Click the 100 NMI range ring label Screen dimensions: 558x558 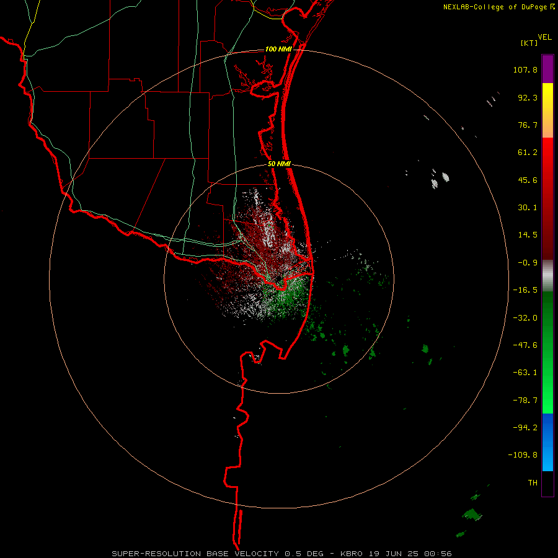pos(278,49)
